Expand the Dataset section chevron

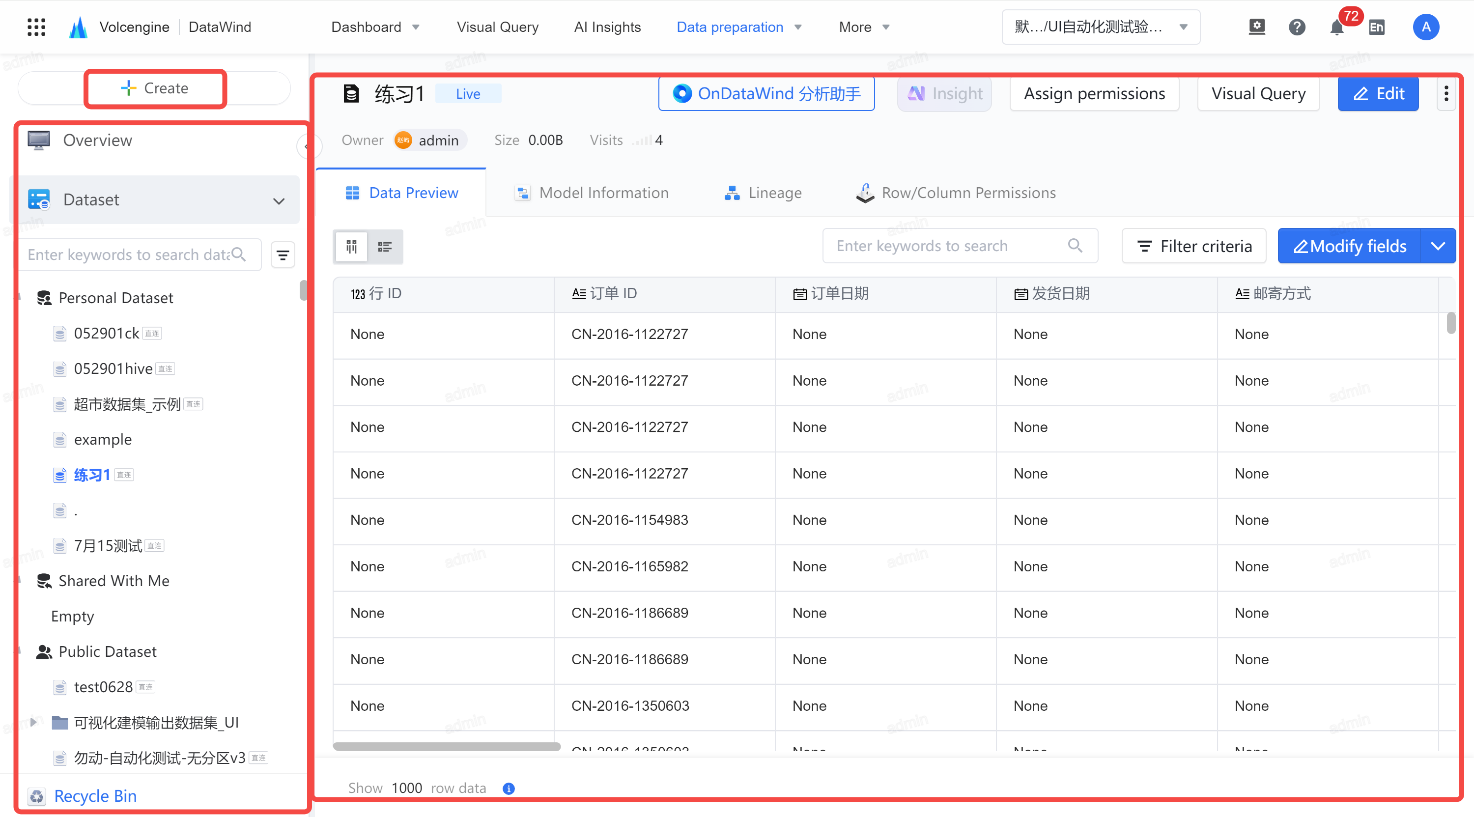279,201
